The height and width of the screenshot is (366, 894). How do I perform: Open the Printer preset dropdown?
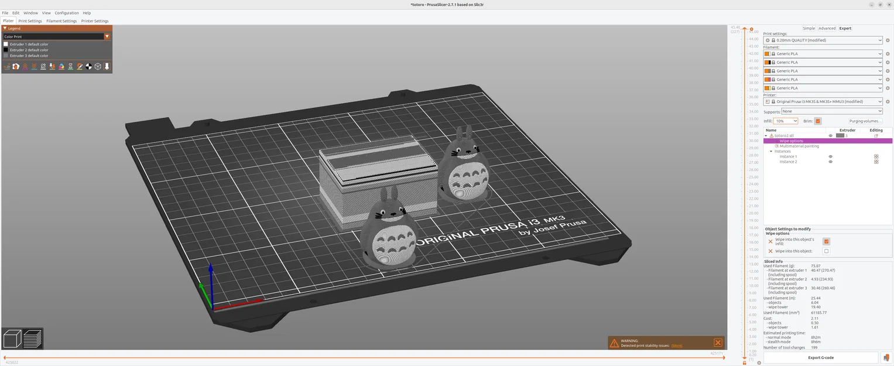coord(823,101)
